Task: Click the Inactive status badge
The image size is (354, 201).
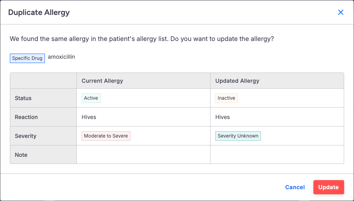Action: pos(226,98)
